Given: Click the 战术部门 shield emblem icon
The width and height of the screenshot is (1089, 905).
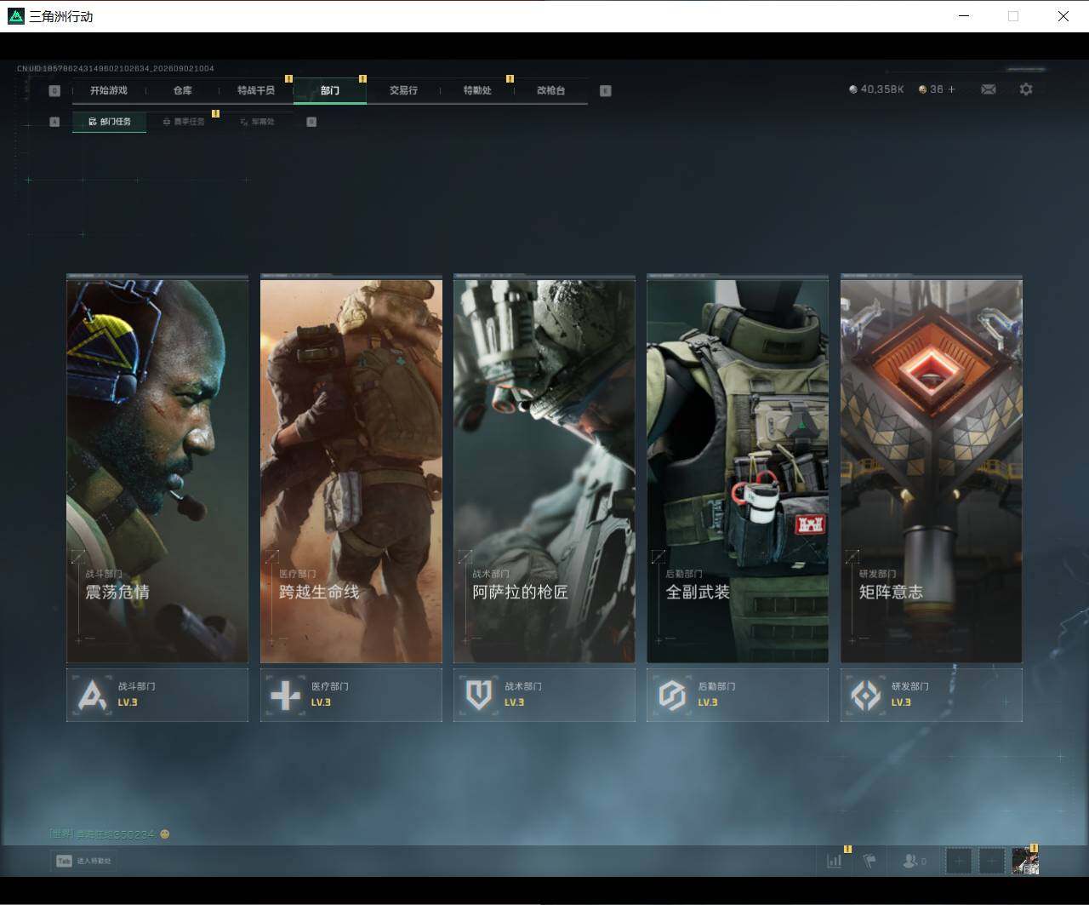Looking at the screenshot, I should click(479, 696).
